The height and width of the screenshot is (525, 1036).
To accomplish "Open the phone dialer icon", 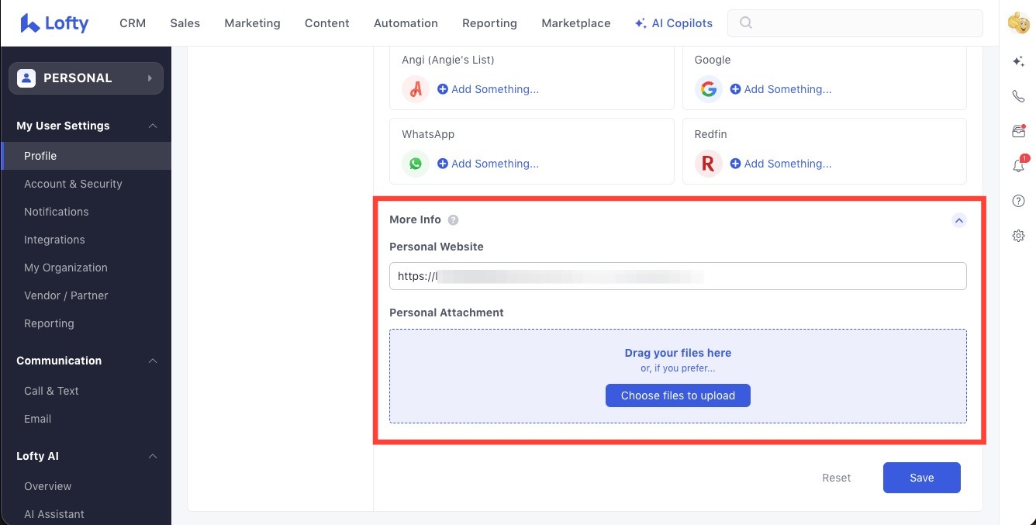I will (x=1019, y=96).
